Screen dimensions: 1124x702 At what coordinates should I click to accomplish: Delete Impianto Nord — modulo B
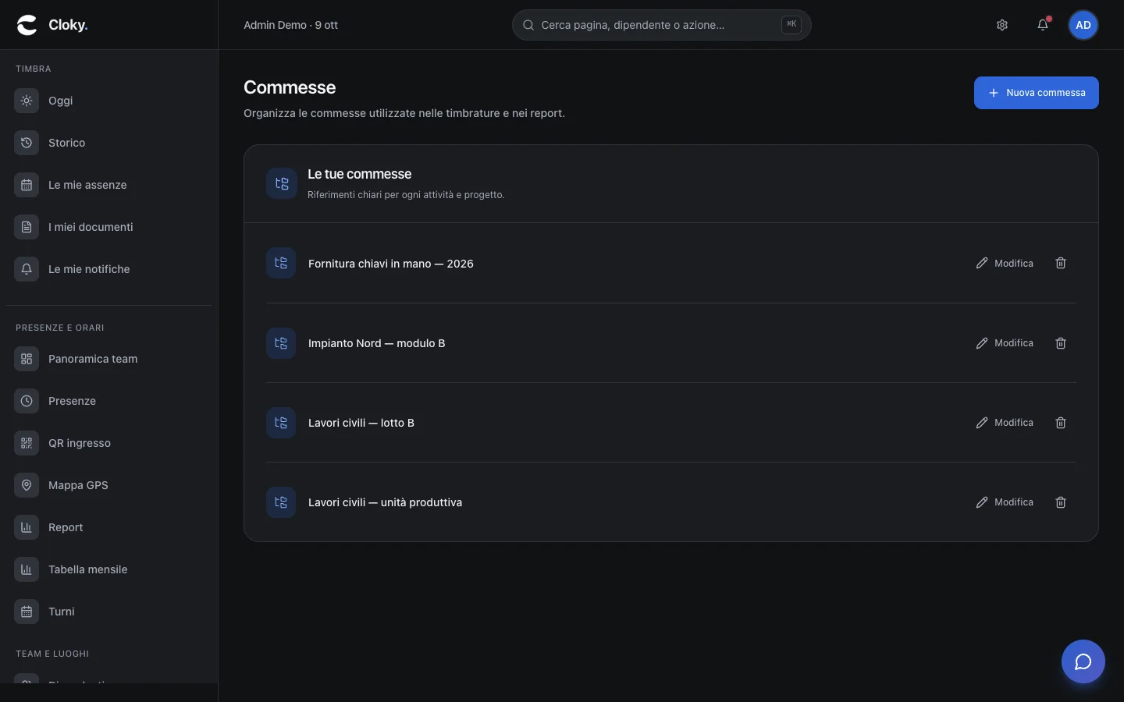click(1061, 343)
